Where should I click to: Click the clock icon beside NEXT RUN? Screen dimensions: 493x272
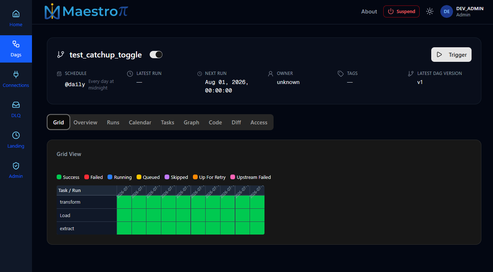coord(199,74)
